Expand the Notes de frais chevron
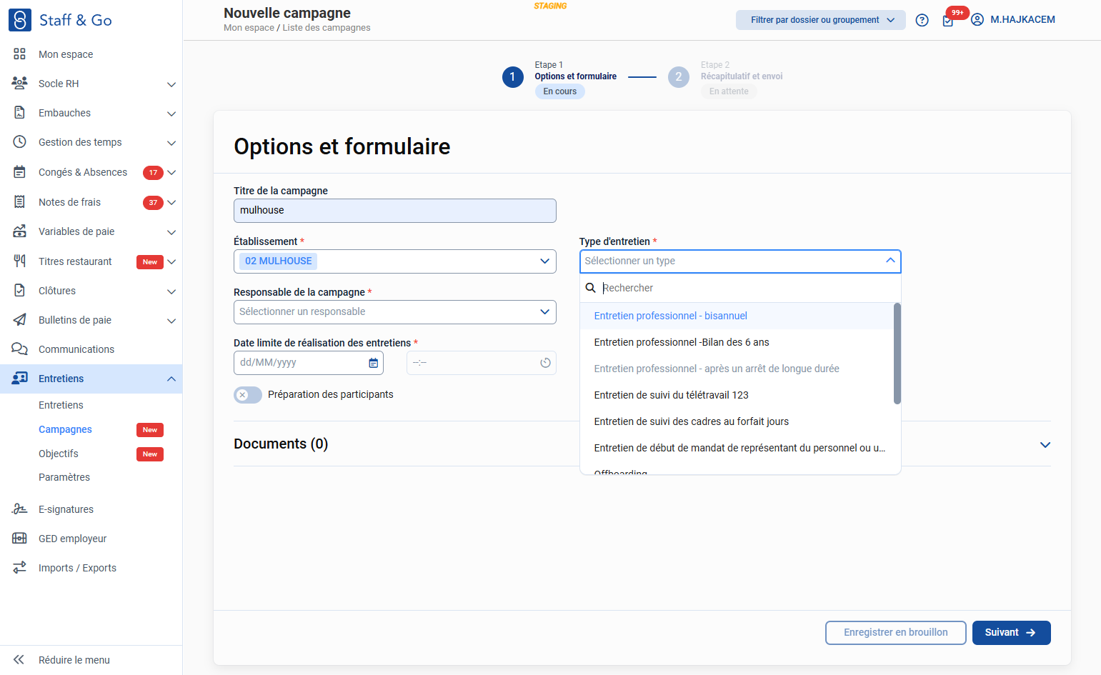This screenshot has height=675, width=1101. click(x=171, y=203)
